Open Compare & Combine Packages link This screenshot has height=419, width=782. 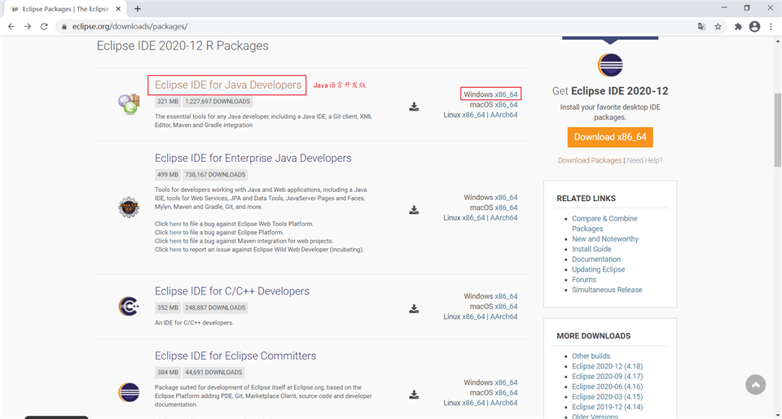pos(604,224)
